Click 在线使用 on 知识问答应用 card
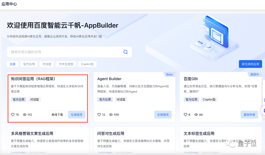The image size is (265, 155). (77, 114)
